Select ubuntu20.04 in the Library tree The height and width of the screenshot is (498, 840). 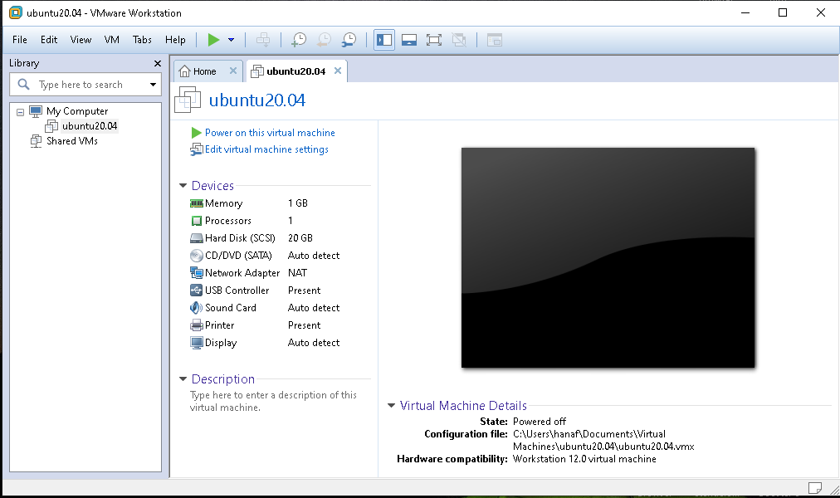click(90, 126)
